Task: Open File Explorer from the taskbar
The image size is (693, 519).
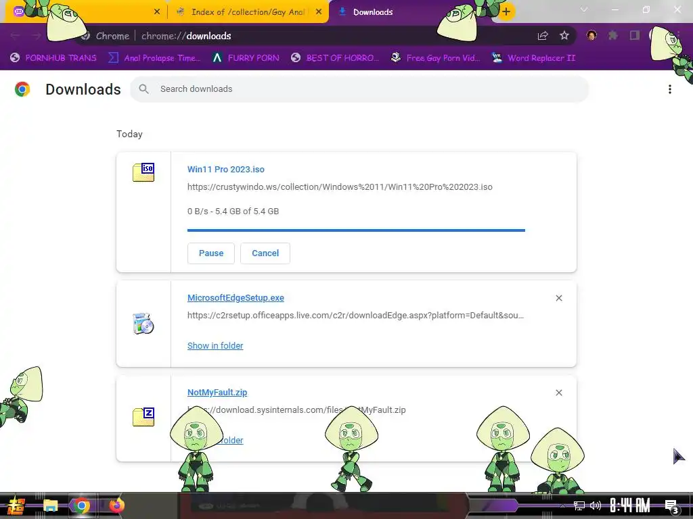Action: pyautogui.click(x=50, y=505)
